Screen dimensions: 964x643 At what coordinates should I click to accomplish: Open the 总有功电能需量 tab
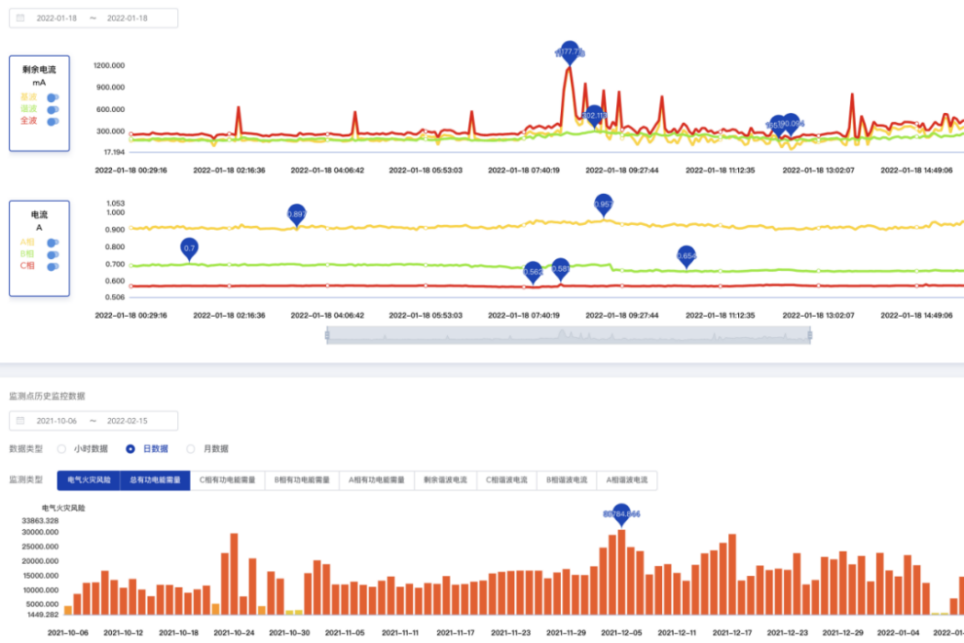coord(155,479)
